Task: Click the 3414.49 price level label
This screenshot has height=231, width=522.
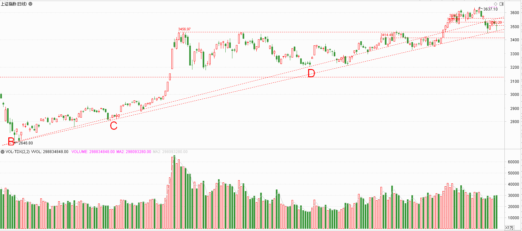Action: click(x=387, y=35)
